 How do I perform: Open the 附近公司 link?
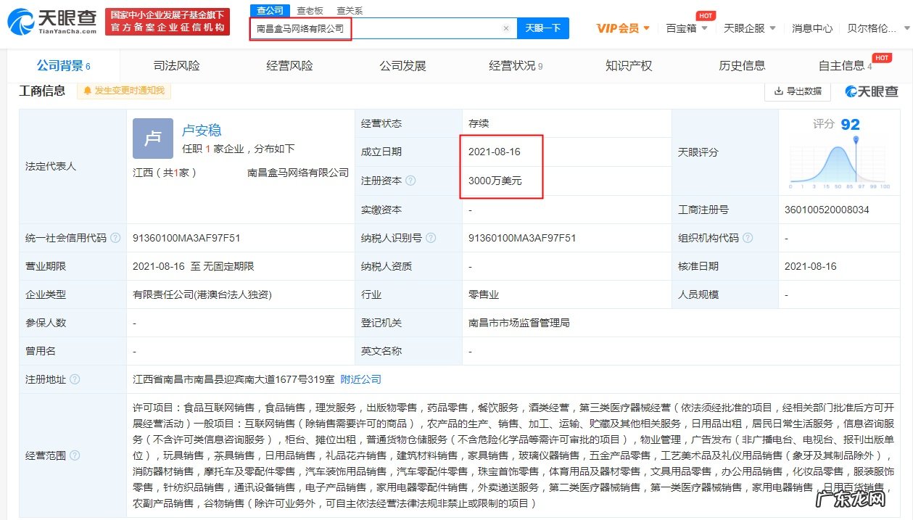pos(360,379)
